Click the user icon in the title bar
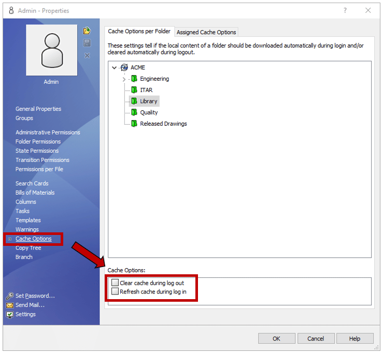 click(x=11, y=10)
